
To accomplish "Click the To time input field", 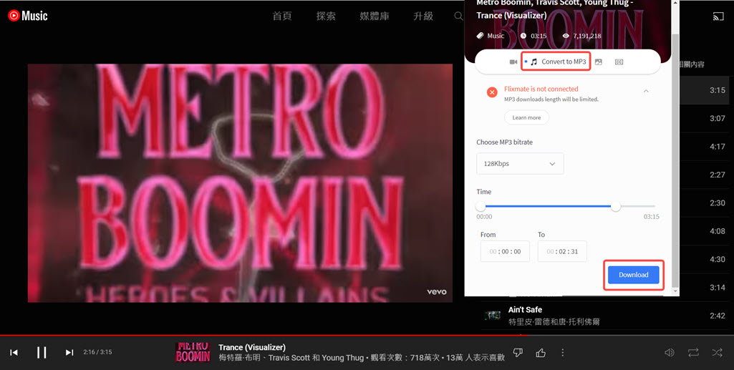I will [561, 251].
